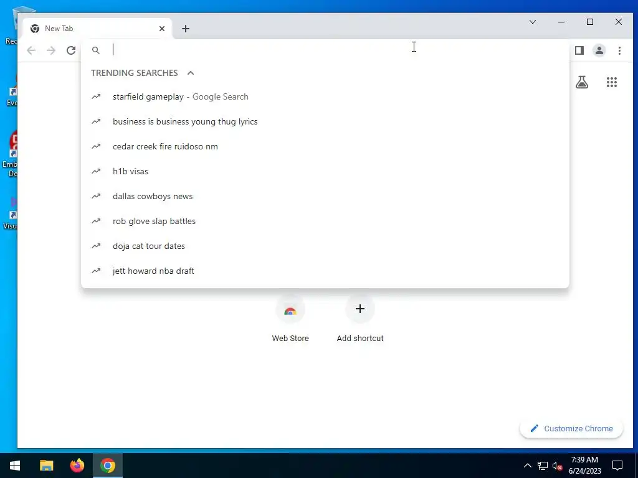Click the Chrome taskbar icon
Viewport: 638px width, 478px height.
point(108,466)
